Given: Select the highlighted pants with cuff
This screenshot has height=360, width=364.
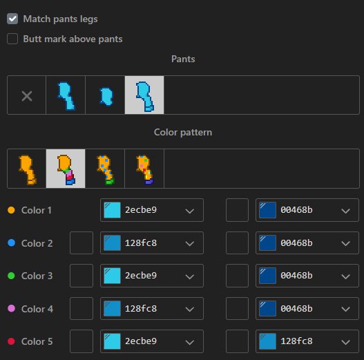Looking at the screenshot, I should pyautogui.click(x=144, y=95).
